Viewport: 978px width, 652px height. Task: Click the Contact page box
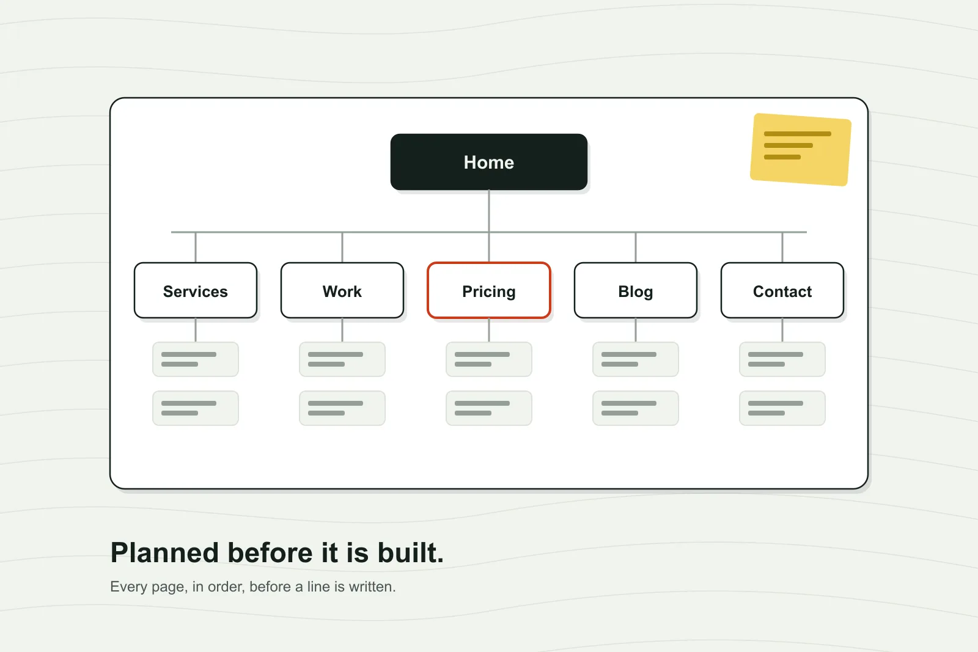tap(782, 290)
